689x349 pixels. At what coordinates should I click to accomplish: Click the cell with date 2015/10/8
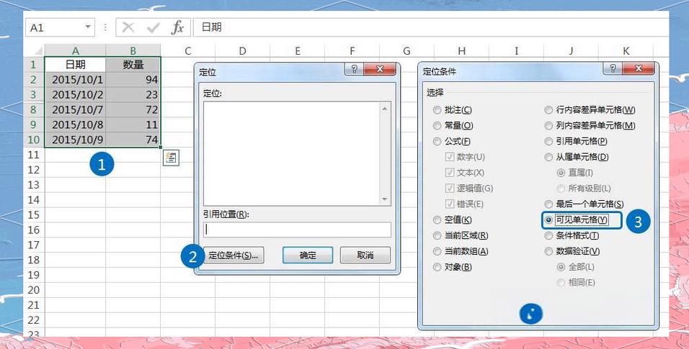76,124
